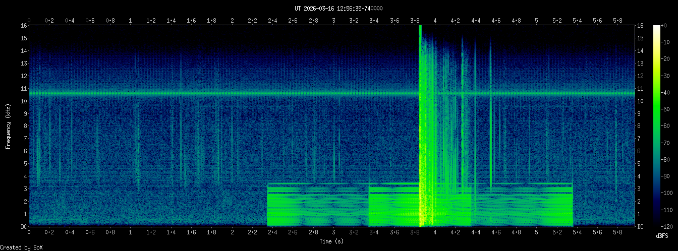Click the 3 second tick on bottom time axis
This screenshot has width=678, height=251.
coord(334,232)
